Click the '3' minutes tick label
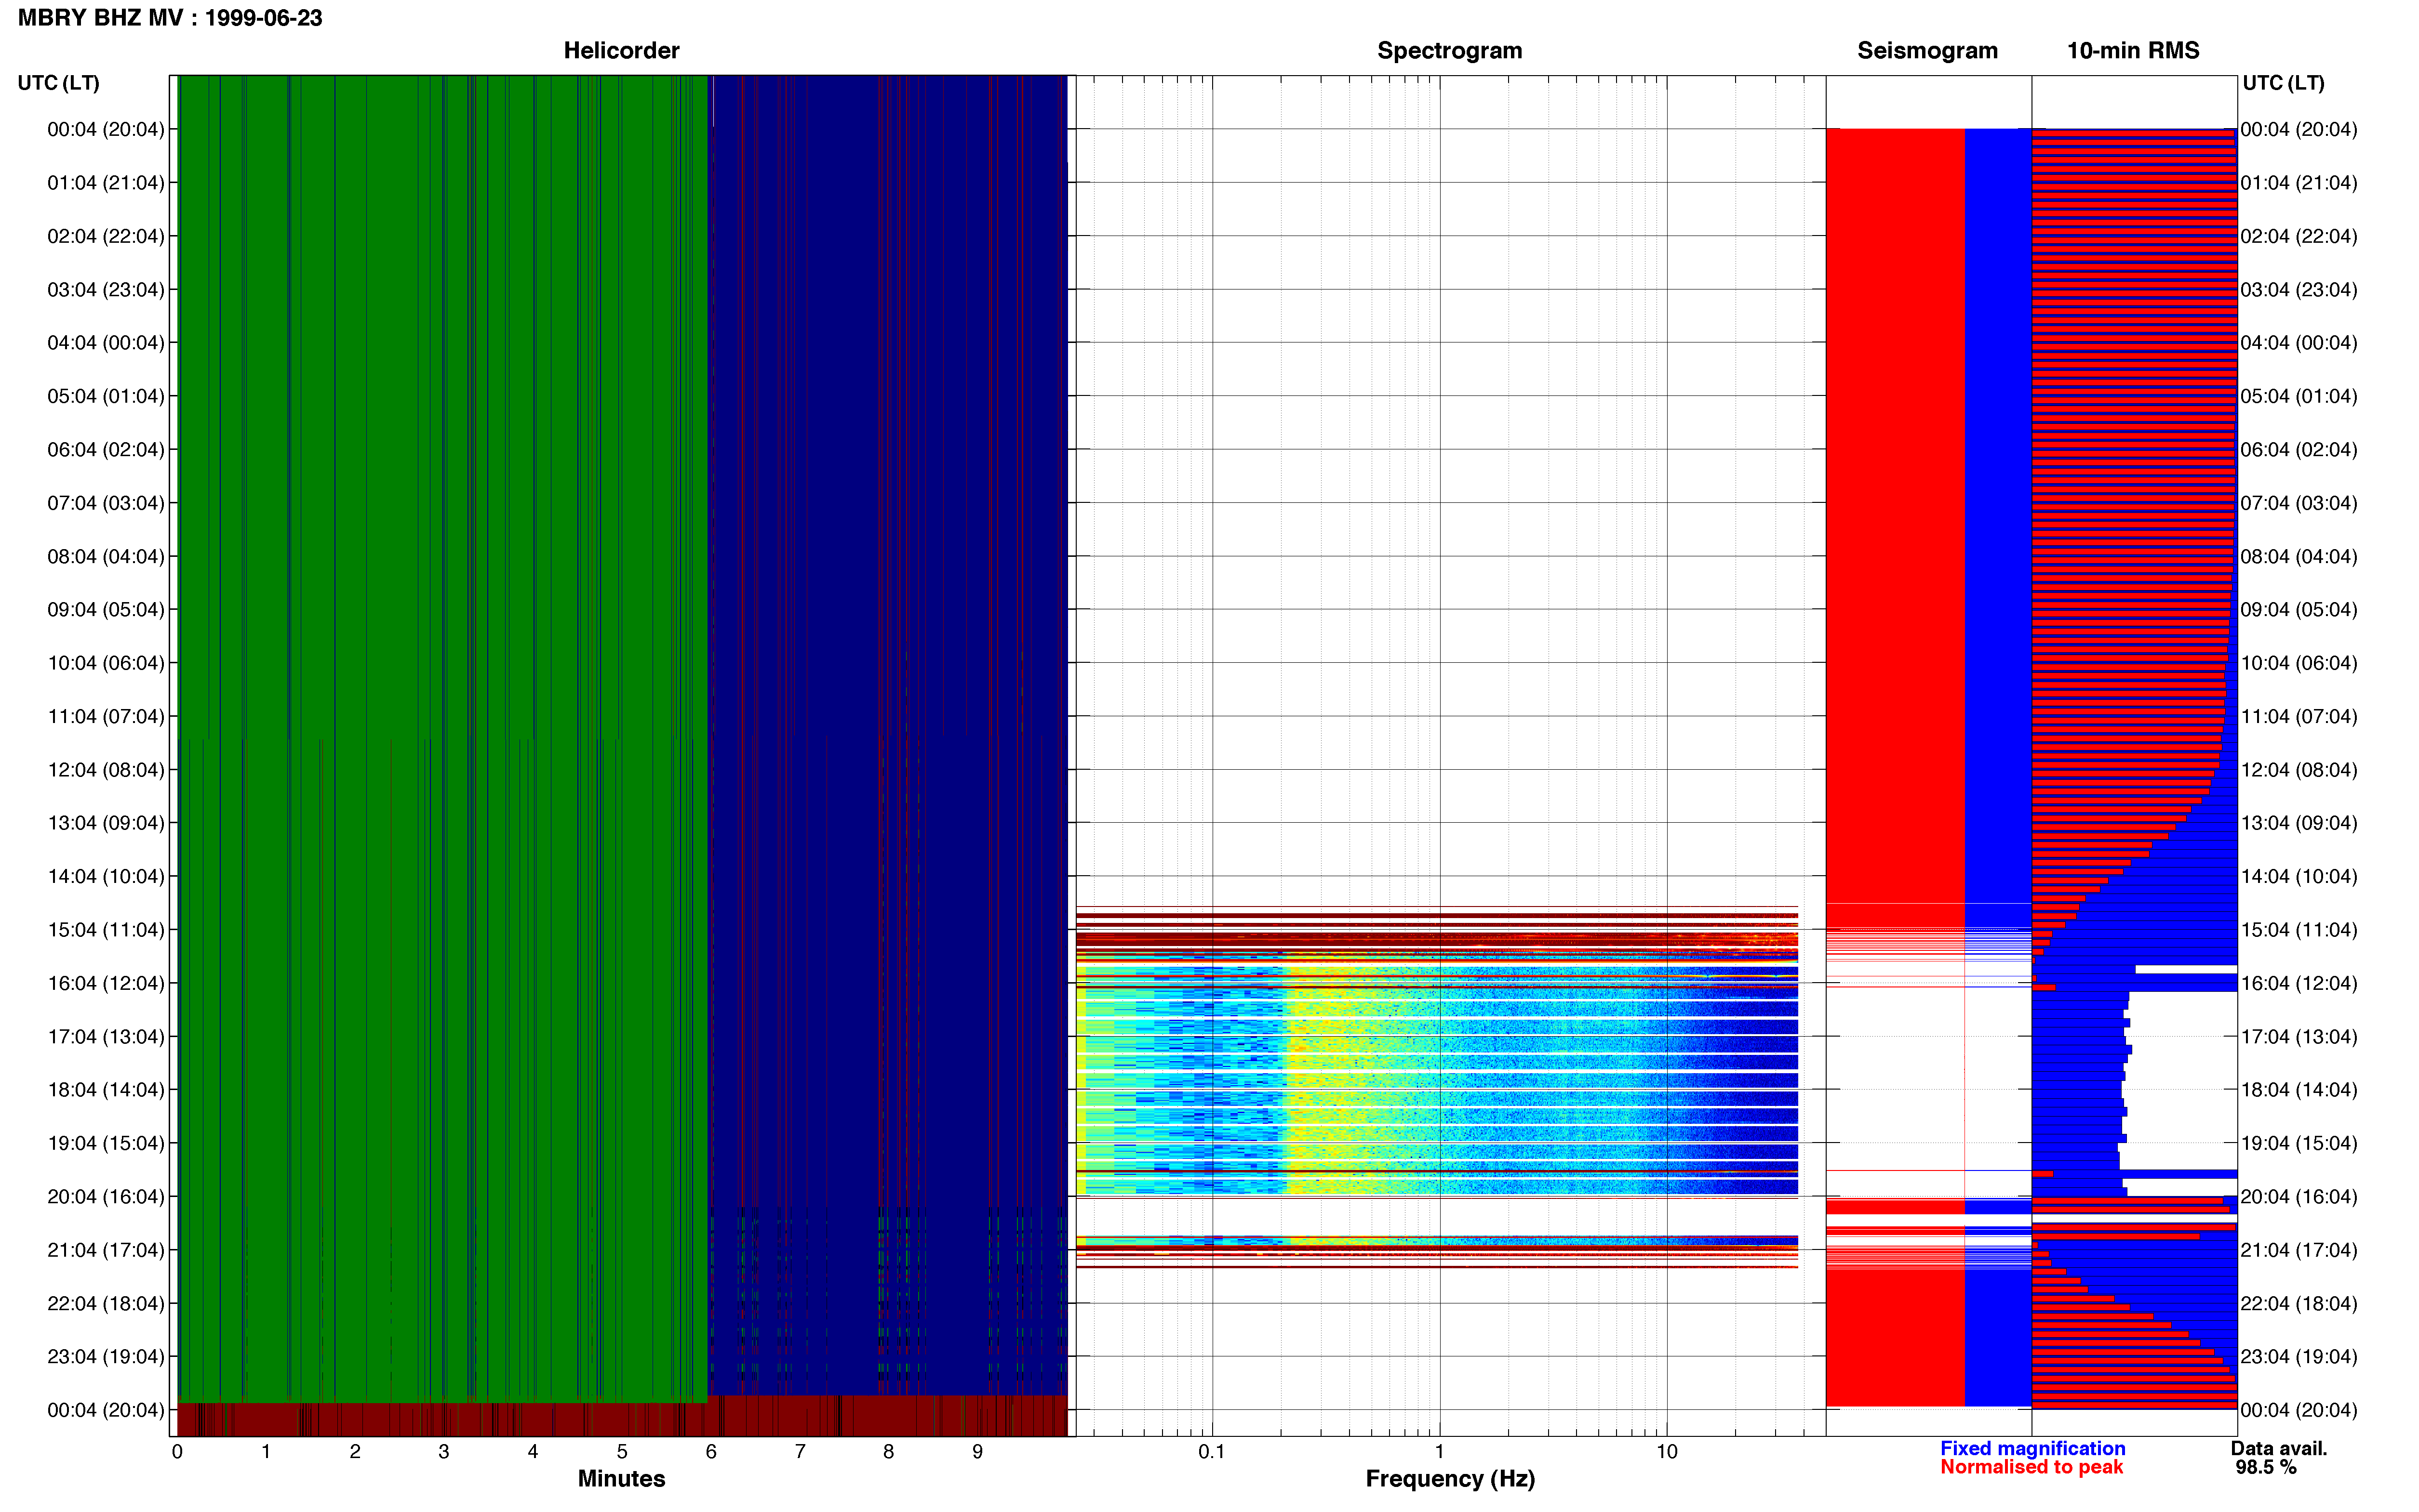2419x1512 pixels. (x=444, y=1452)
